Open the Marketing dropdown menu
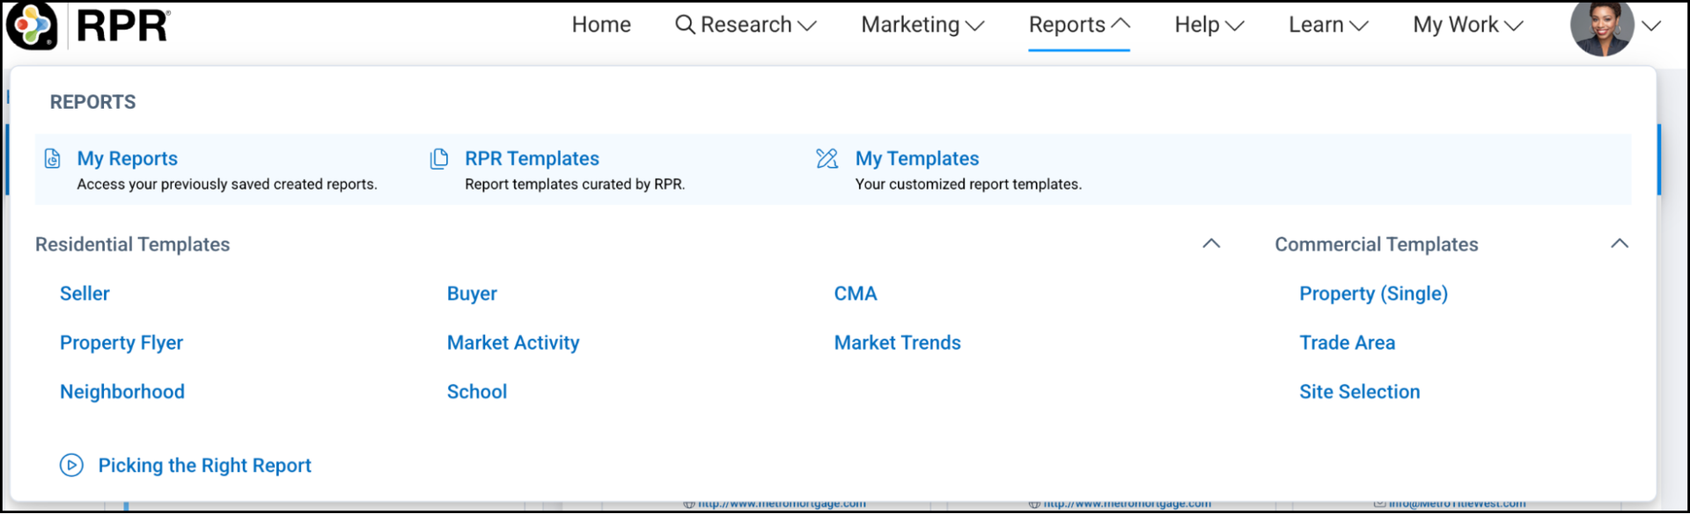The width and height of the screenshot is (1690, 514). click(x=922, y=25)
